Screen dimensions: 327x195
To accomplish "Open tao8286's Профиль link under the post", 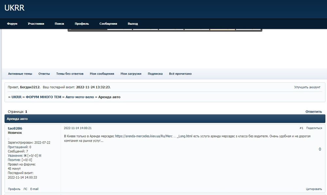I will pos(14,189).
